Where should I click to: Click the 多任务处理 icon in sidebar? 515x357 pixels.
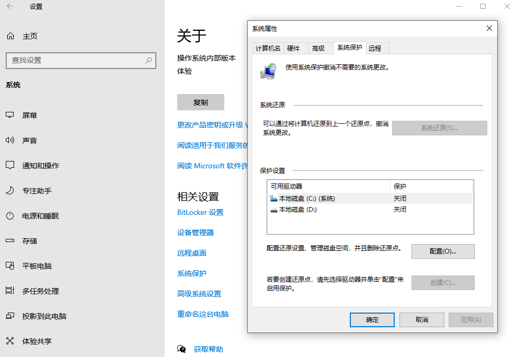click(10, 291)
